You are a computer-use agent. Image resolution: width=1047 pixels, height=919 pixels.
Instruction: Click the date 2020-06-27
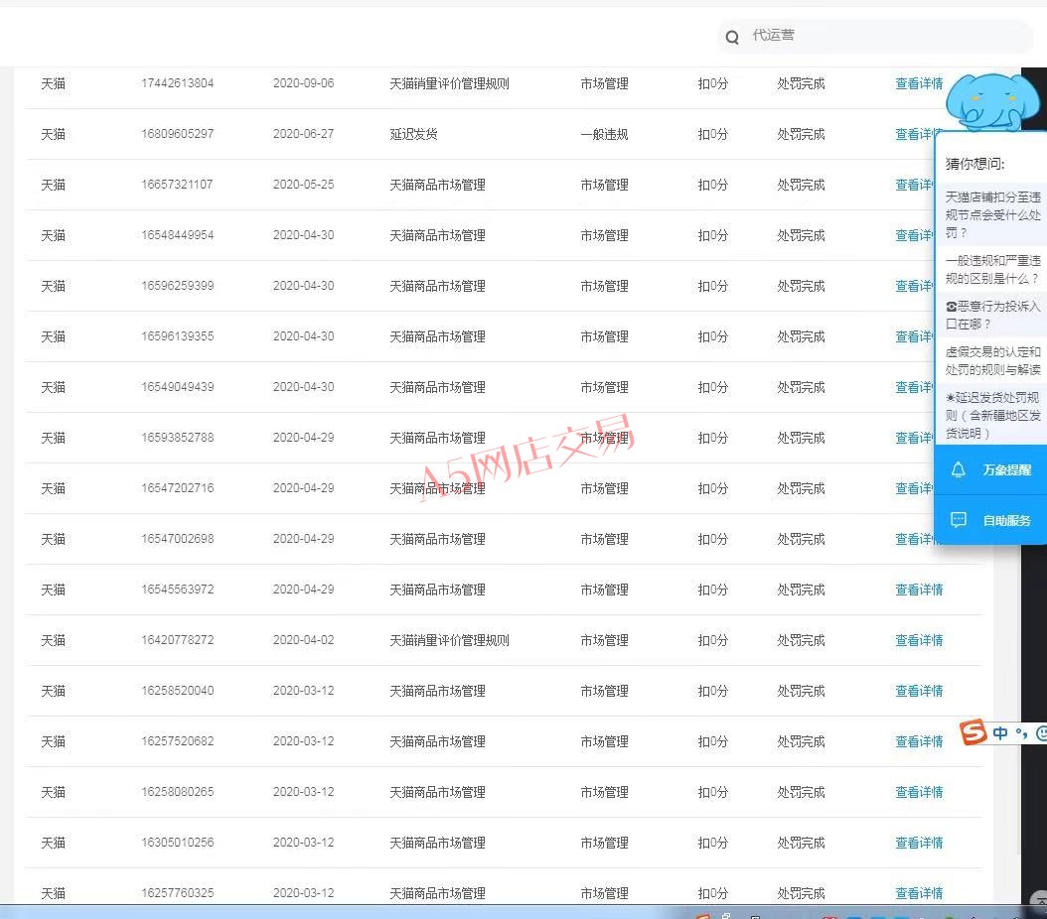coord(303,134)
